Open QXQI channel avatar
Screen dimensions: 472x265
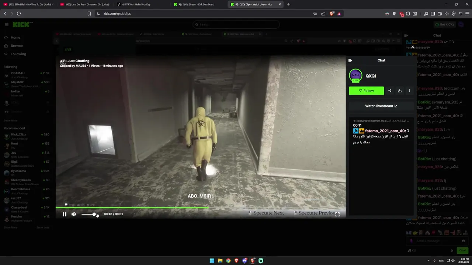[x=355, y=76]
